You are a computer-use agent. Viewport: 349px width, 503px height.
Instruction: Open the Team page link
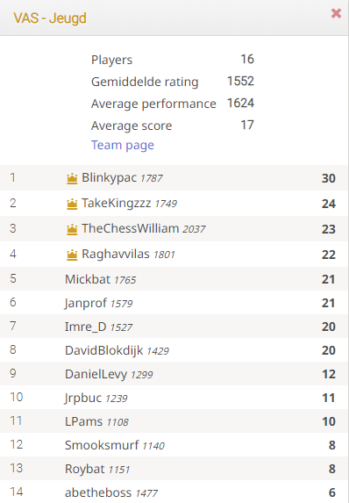[123, 145]
